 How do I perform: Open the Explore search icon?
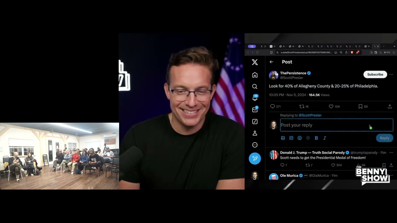pos(255,86)
